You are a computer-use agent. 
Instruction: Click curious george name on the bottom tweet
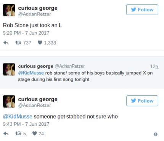(x=38, y=99)
